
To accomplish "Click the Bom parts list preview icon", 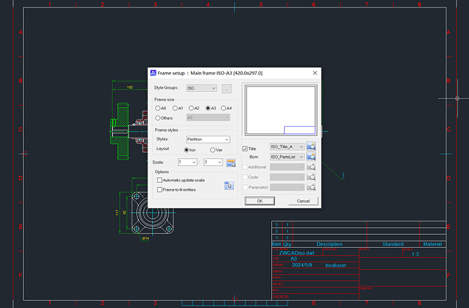I will pyautogui.click(x=311, y=157).
